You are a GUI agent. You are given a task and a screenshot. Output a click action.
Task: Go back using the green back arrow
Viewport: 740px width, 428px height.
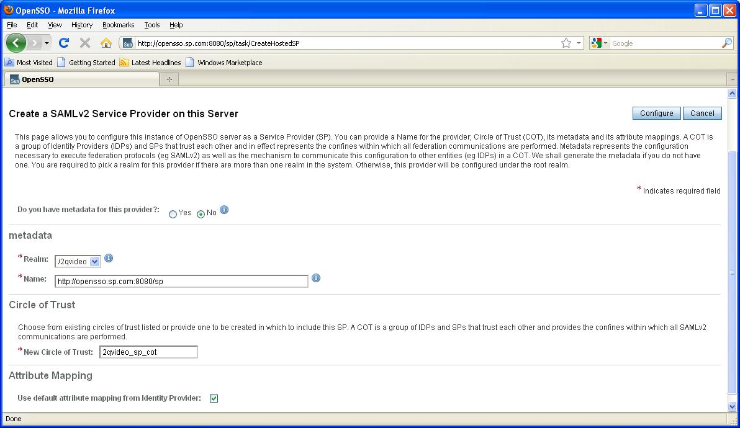click(x=16, y=43)
